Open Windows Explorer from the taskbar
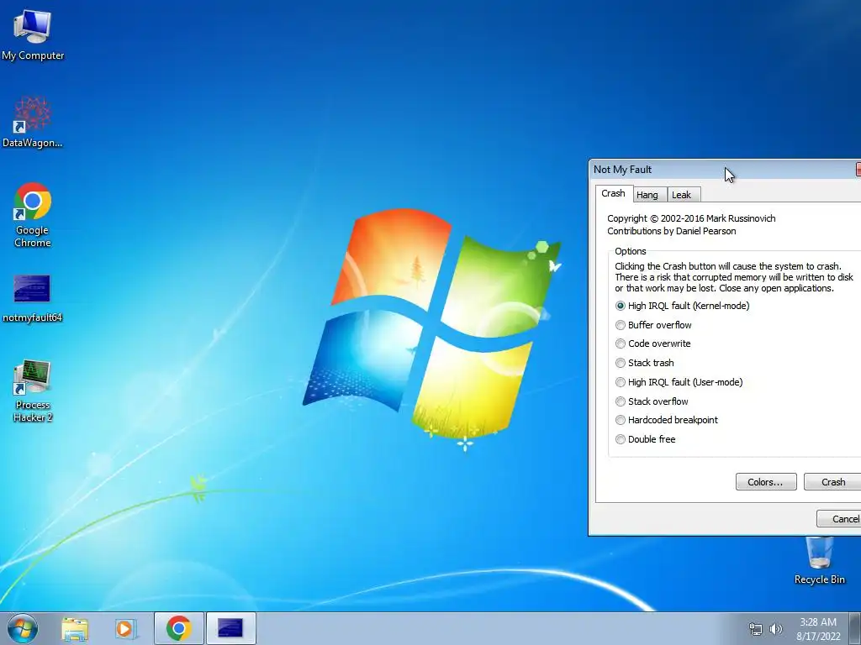 point(74,629)
